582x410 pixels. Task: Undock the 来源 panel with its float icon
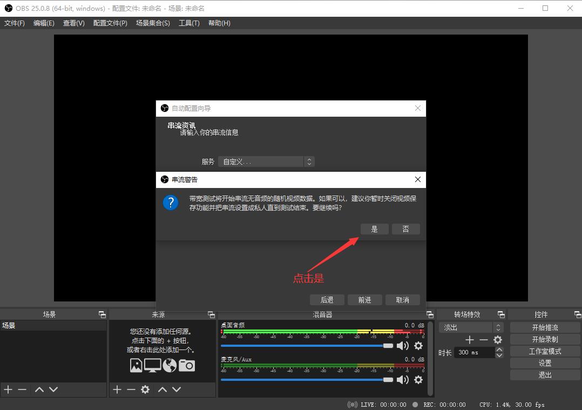coord(211,314)
